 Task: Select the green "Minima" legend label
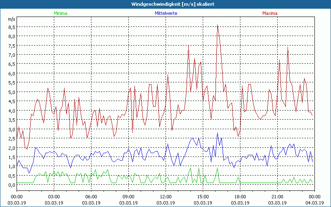point(60,13)
